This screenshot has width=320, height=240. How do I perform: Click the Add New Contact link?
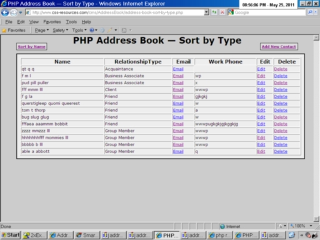click(x=279, y=47)
